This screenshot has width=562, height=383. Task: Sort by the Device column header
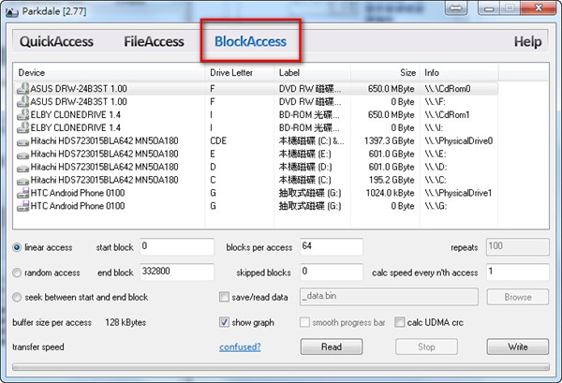click(x=109, y=73)
